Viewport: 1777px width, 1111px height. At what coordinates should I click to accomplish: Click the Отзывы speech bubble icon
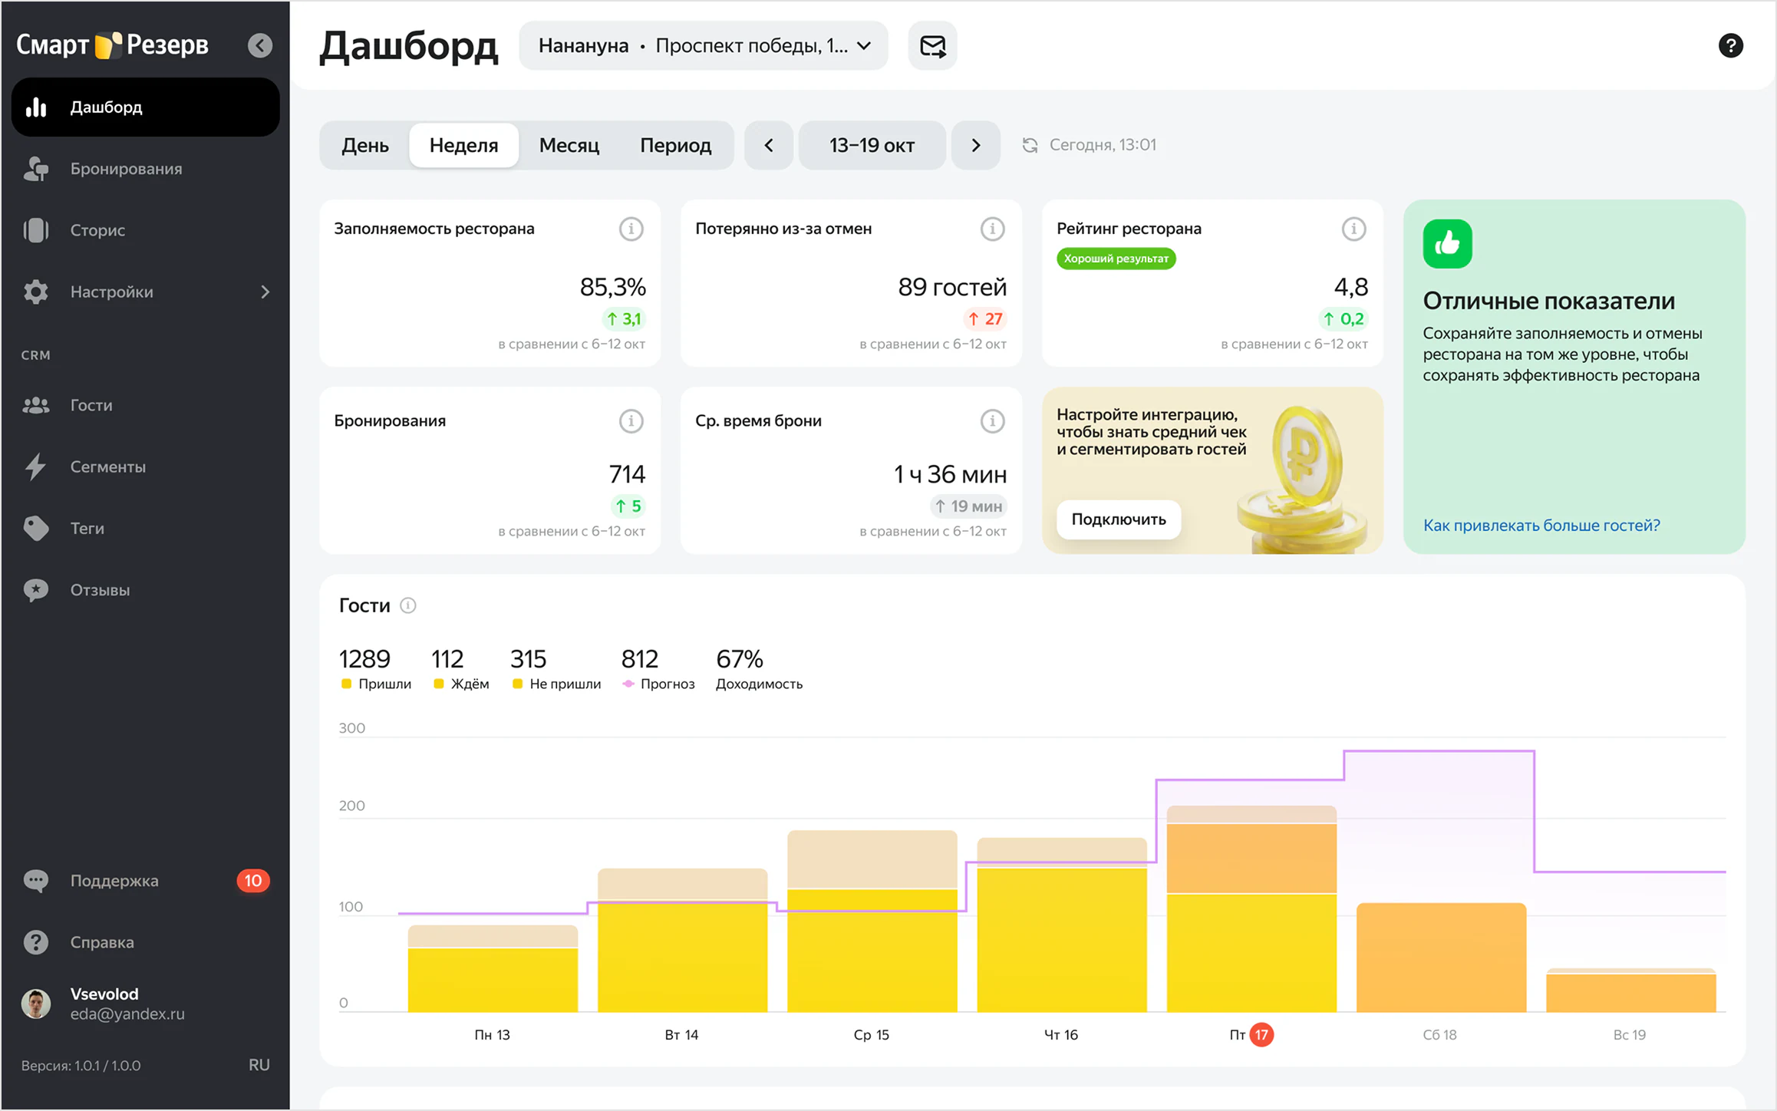point(36,590)
